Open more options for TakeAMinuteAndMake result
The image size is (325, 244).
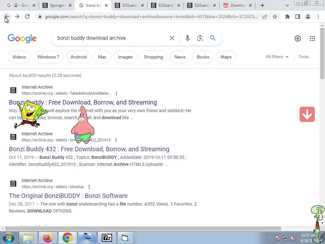point(116,93)
